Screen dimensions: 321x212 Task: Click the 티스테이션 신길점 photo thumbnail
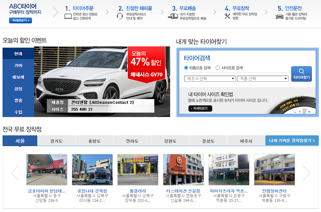tap(183, 170)
